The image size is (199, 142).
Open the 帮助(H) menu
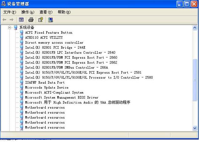[x=64, y=12]
